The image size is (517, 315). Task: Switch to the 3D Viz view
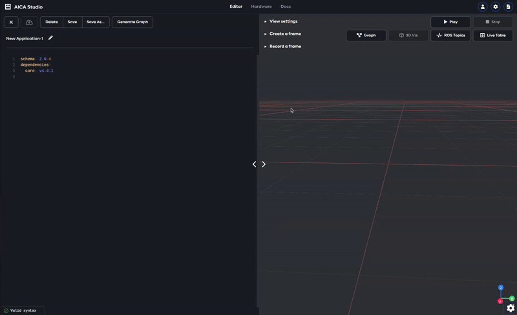408,36
